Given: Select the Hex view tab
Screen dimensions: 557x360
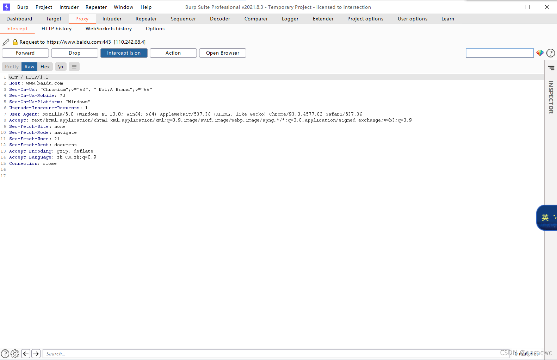Looking at the screenshot, I should (45, 67).
